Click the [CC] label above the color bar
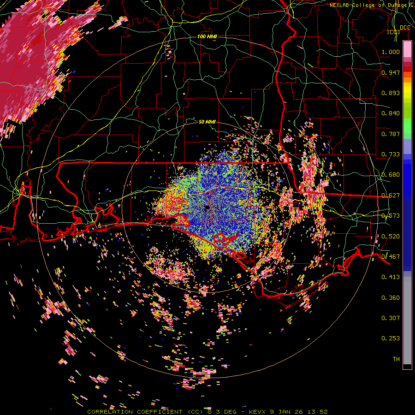Screen dimensions: 415x415 click(394, 32)
